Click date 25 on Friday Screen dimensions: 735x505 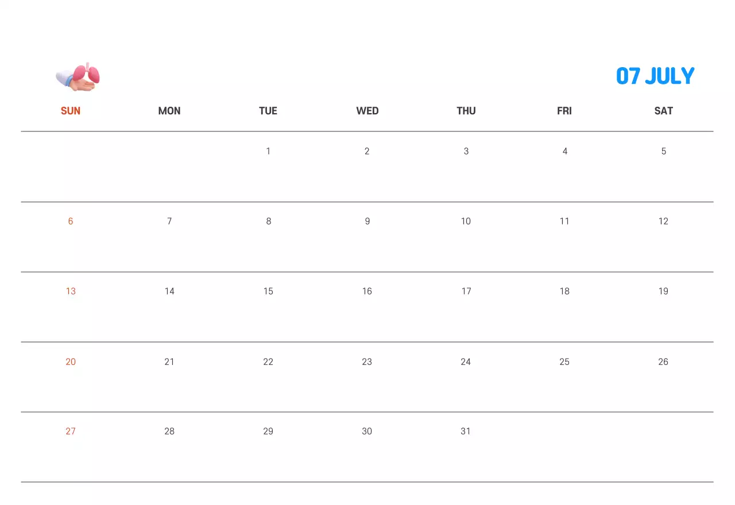[564, 362]
